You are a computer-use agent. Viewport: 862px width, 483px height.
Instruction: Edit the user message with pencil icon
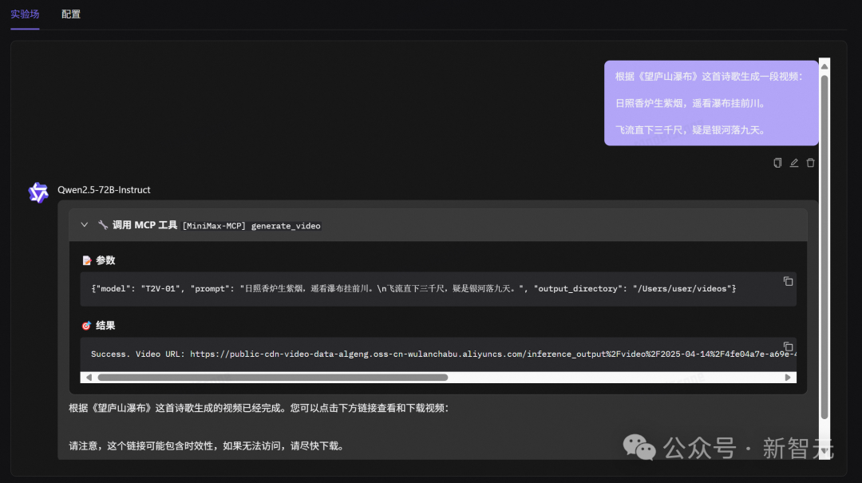[x=794, y=163]
